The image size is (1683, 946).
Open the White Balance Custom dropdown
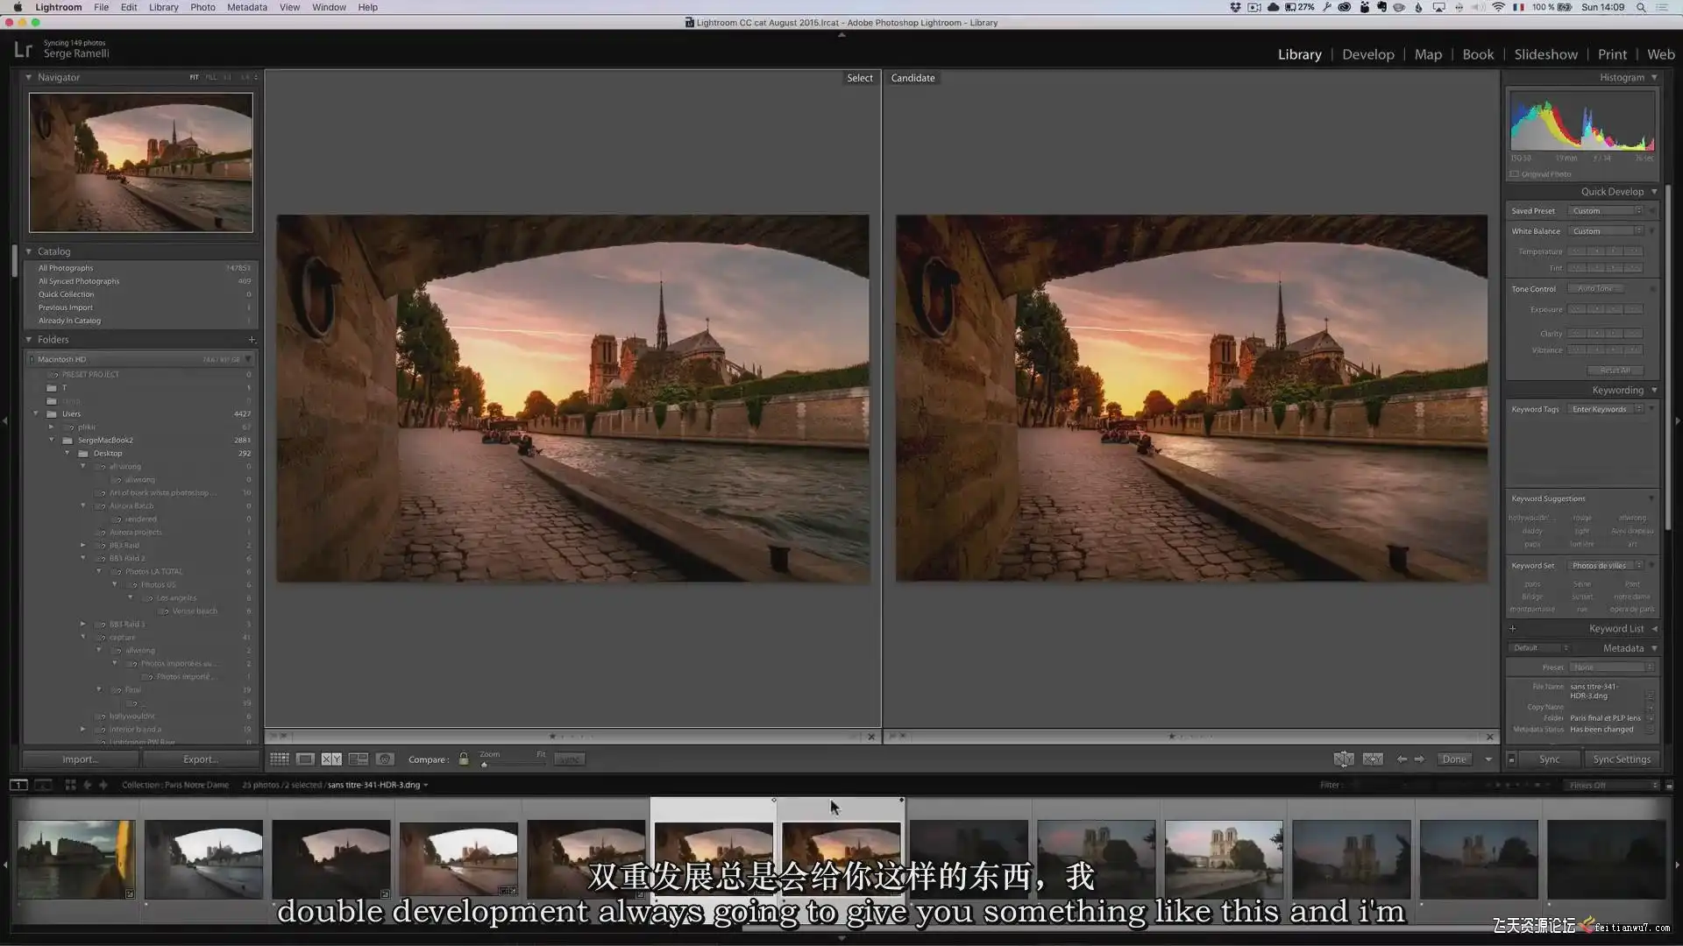tap(1606, 231)
